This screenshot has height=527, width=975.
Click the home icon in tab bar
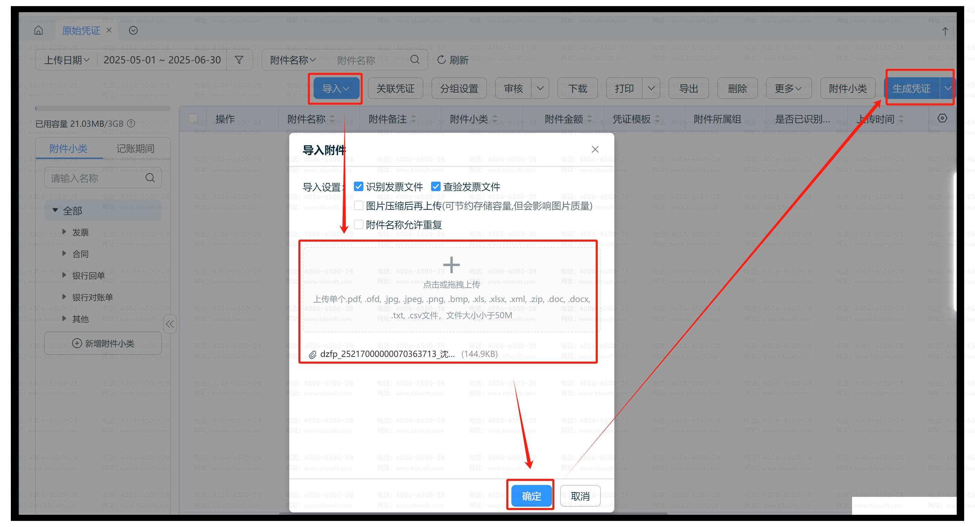(38, 30)
